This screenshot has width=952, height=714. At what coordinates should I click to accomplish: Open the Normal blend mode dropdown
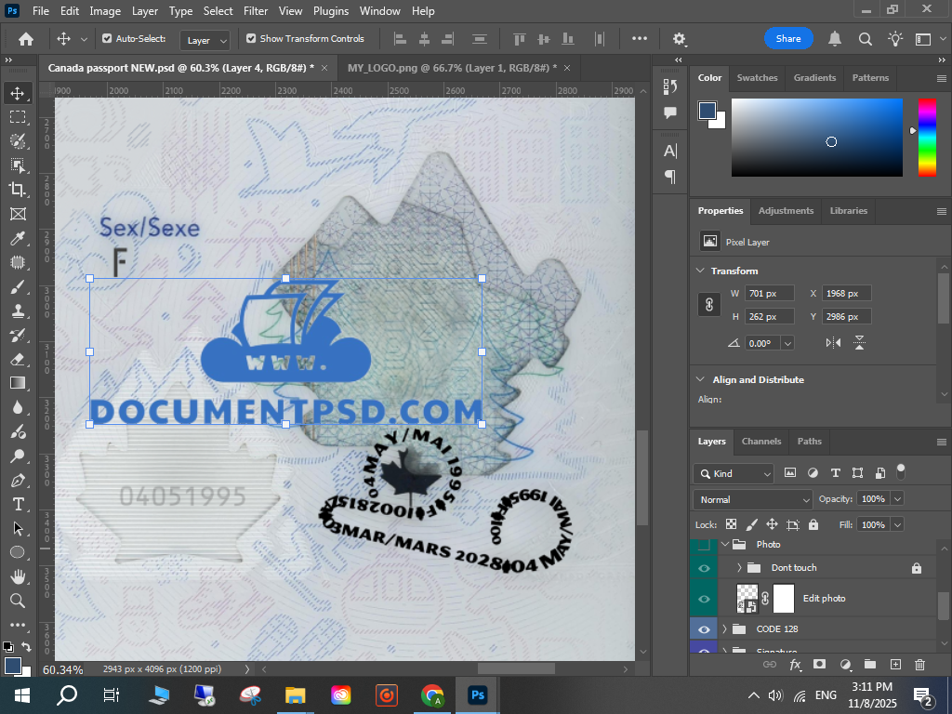(x=752, y=499)
